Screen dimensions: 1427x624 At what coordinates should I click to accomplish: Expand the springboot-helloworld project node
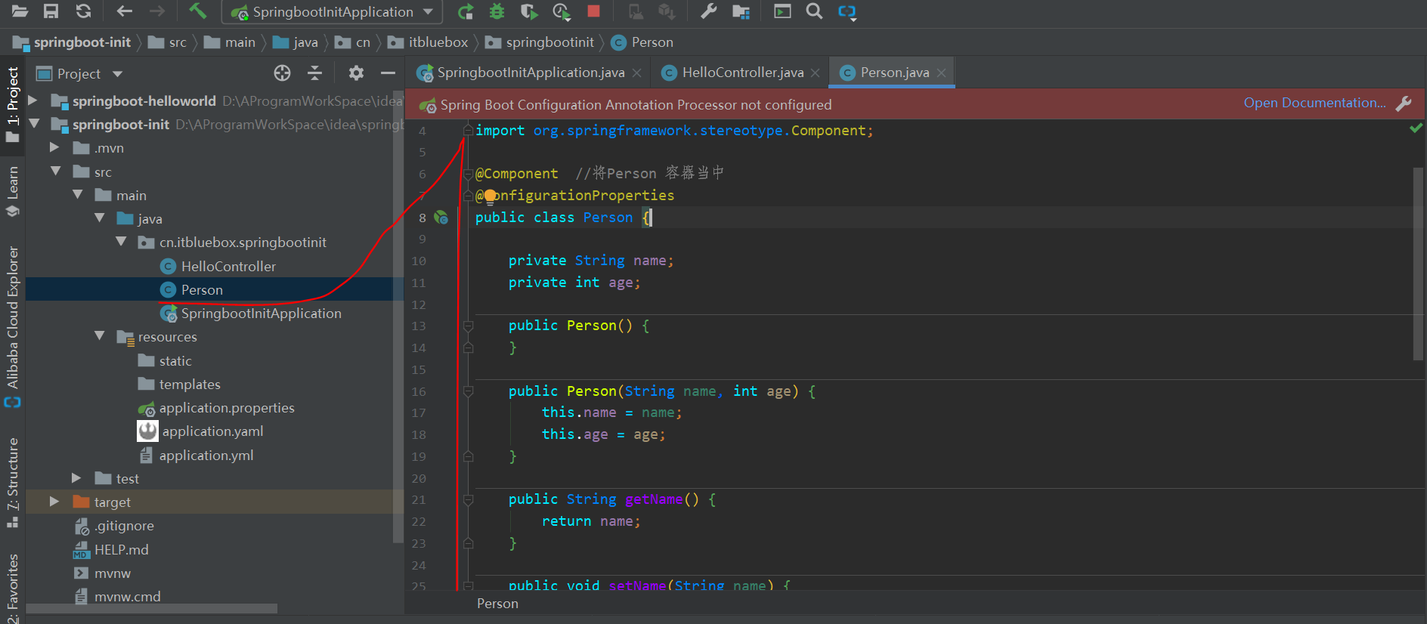click(33, 100)
